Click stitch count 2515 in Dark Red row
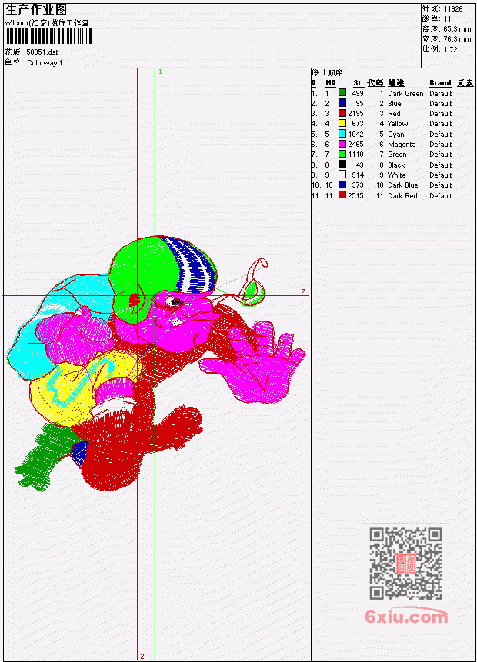The image size is (477, 662). click(355, 196)
